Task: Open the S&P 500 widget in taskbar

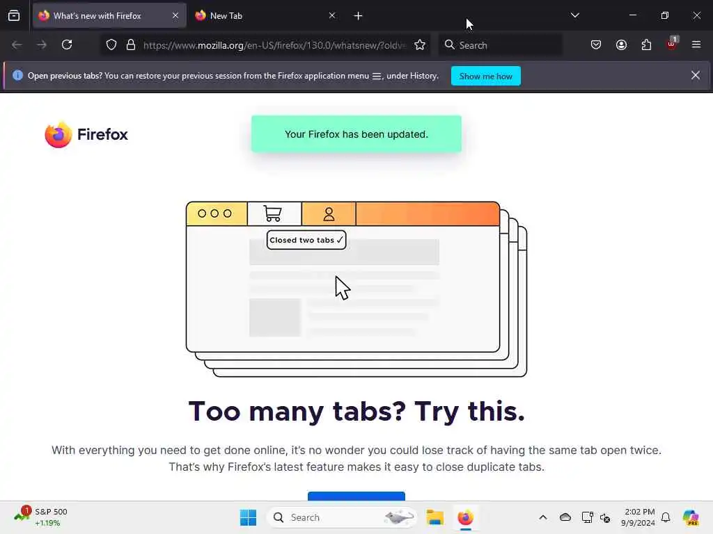Action: [41, 517]
